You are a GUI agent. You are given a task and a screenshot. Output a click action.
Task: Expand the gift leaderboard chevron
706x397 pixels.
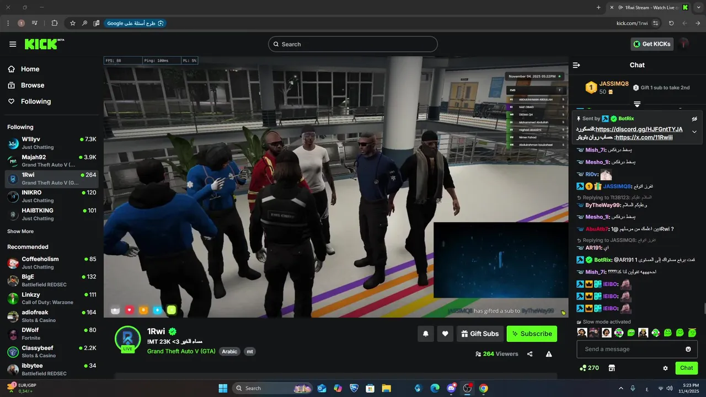tap(637, 104)
